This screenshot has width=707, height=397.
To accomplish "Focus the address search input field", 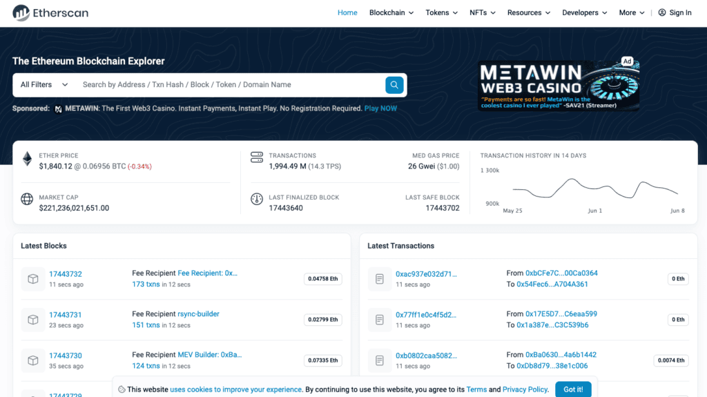I will (228, 85).
